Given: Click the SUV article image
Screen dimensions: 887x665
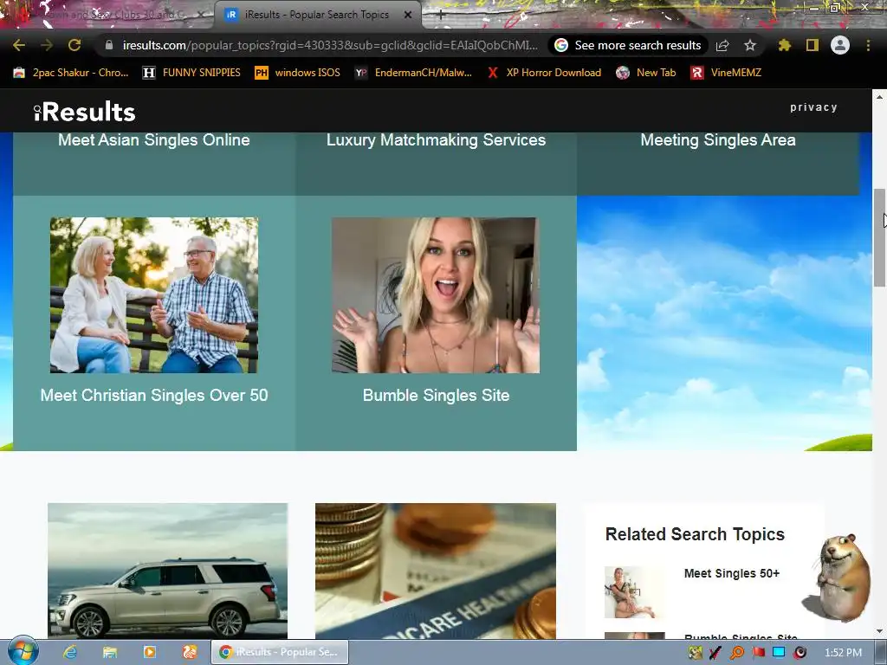Looking at the screenshot, I should click(167, 571).
